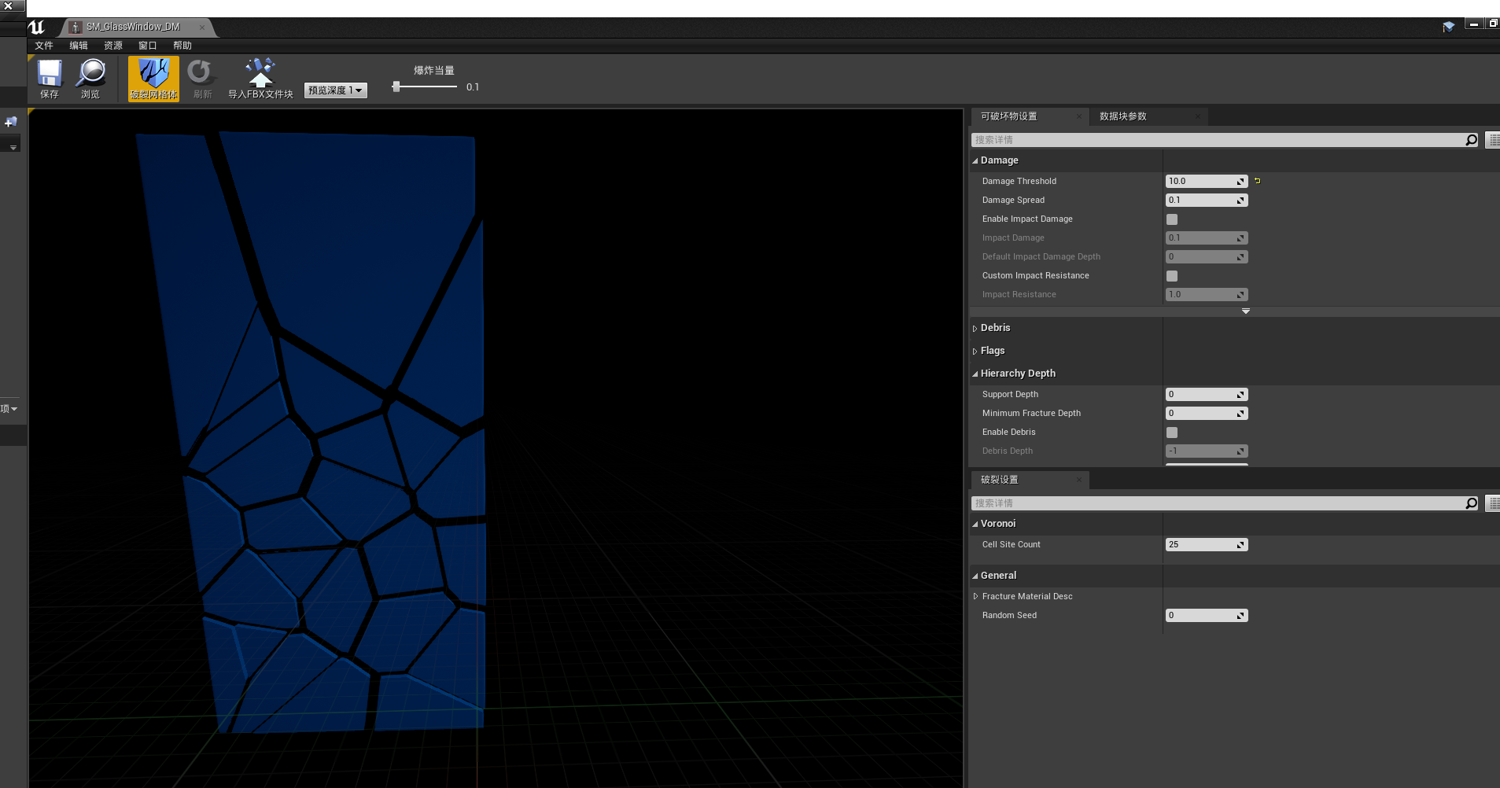This screenshot has width=1500, height=788.
Task: Reset Damage Threshold using revert arrow
Action: coord(1257,180)
